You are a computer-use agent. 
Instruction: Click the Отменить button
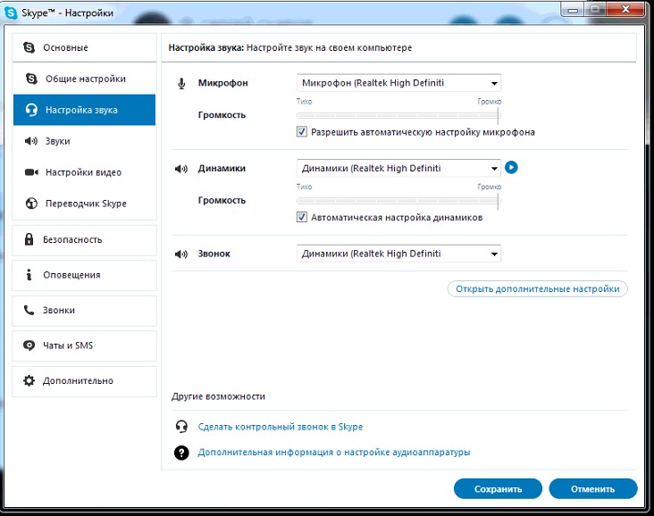point(592,489)
